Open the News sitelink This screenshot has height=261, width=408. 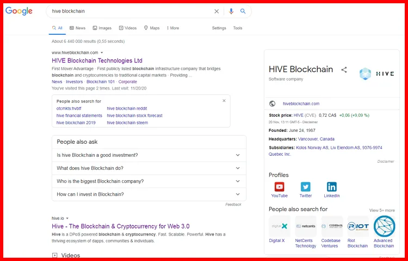coord(57,82)
